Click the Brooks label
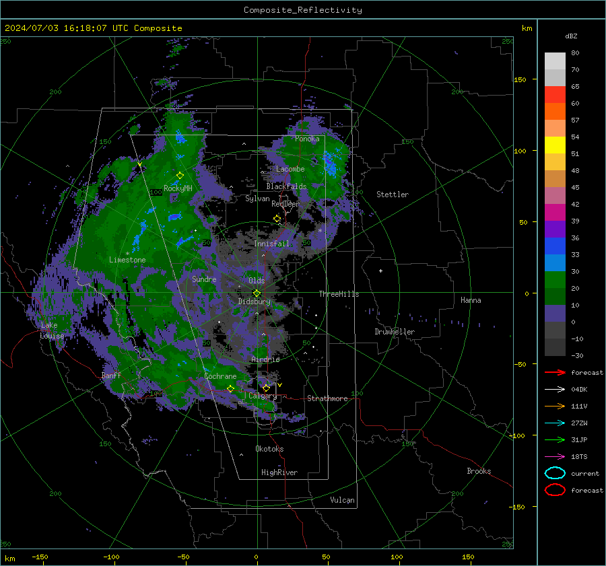Image resolution: width=606 pixels, height=566 pixels. [479, 471]
